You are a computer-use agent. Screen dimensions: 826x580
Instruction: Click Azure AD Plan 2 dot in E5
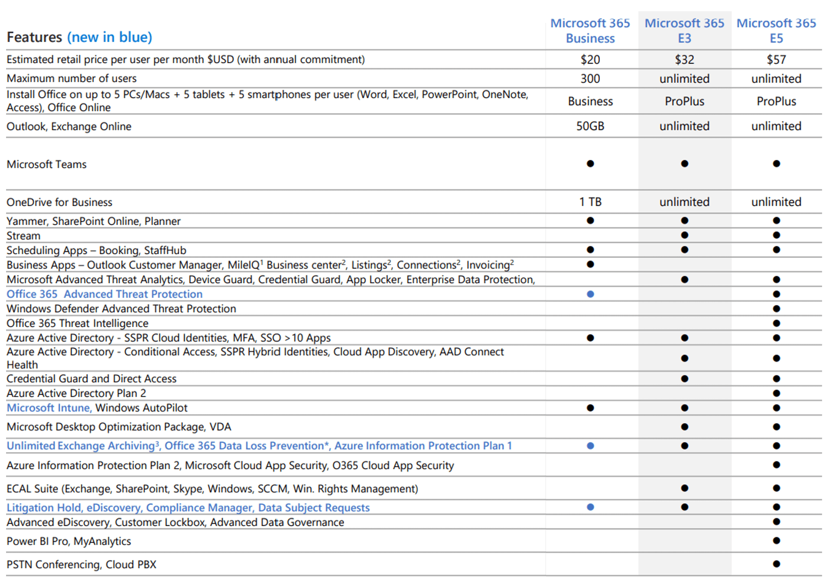776,393
